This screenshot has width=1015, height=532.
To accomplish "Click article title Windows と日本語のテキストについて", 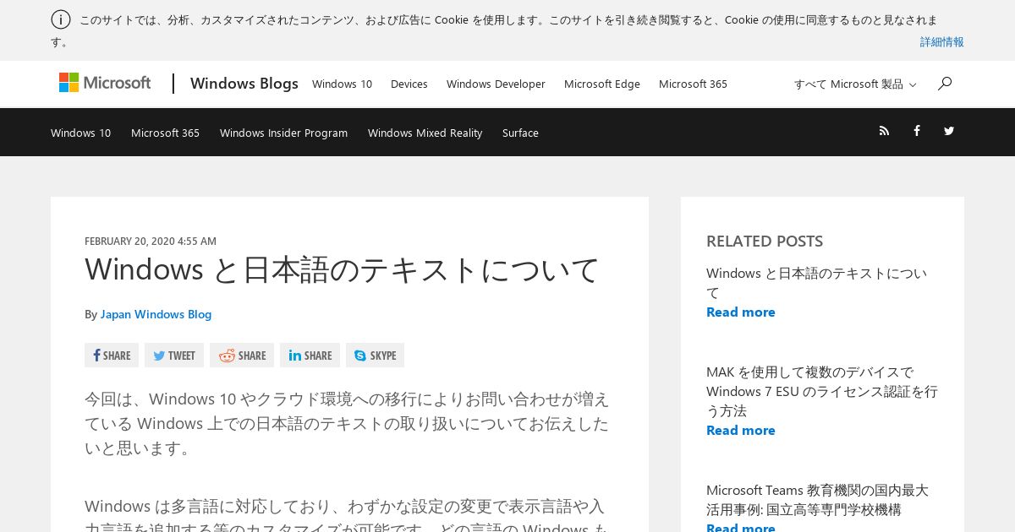I will 342,269.
